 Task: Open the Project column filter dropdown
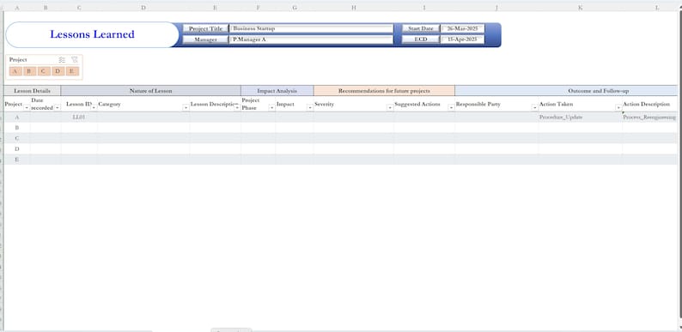point(27,108)
